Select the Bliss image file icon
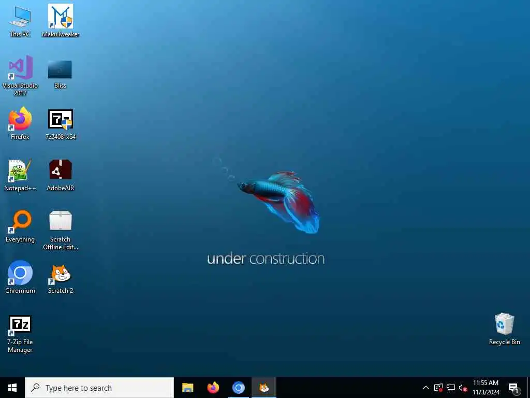Screen dimensions: 530x398 coord(60,74)
